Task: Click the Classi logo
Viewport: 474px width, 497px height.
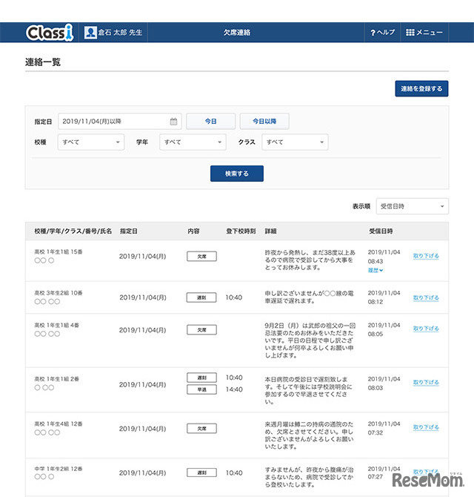Action: click(x=50, y=33)
